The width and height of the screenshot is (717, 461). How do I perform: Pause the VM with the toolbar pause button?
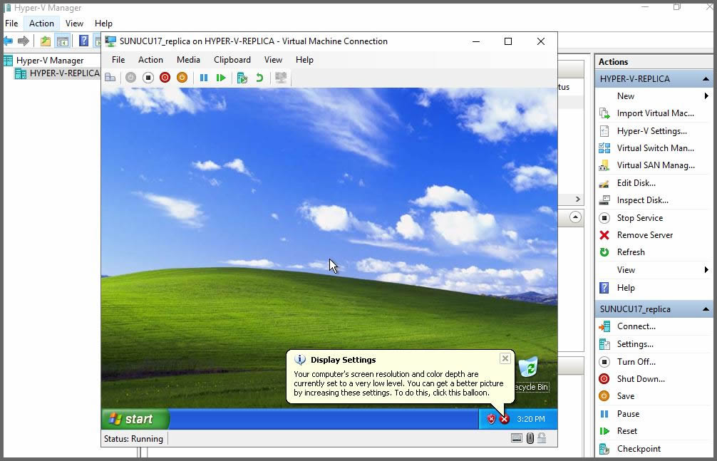tap(204, 78)
